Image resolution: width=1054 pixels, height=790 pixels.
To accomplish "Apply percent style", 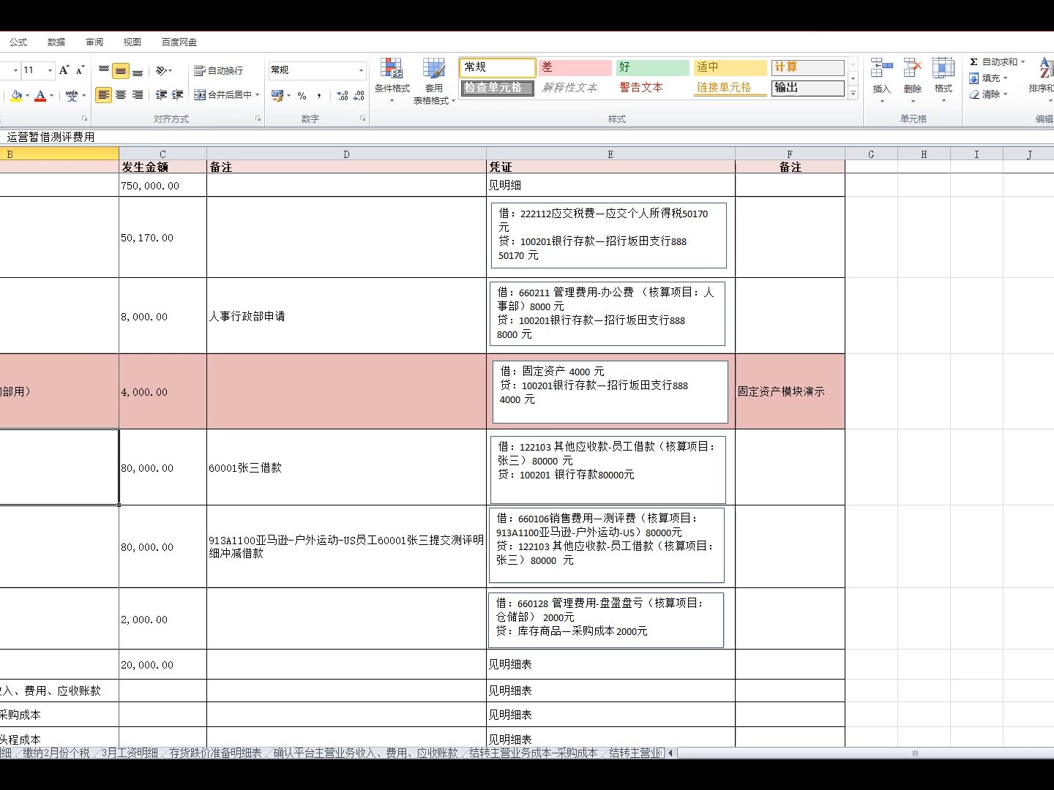I will (x=302, y=96).
